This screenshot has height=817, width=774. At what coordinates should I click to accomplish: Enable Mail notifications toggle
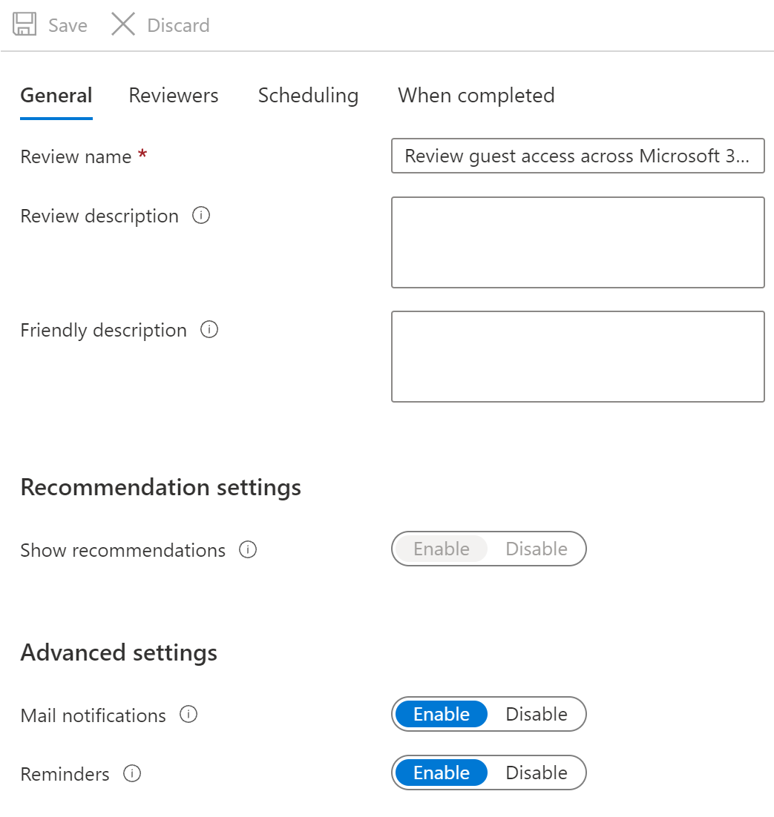pyautogui.click(x=442, y=714)
